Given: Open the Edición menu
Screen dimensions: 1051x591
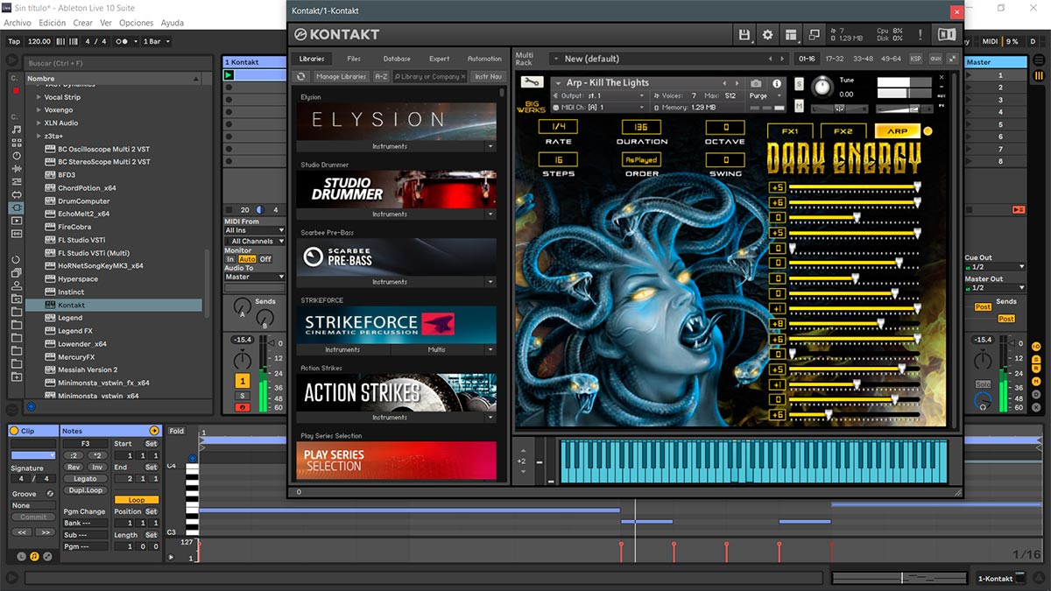Looking at the screenshot, I should (53, 23).
